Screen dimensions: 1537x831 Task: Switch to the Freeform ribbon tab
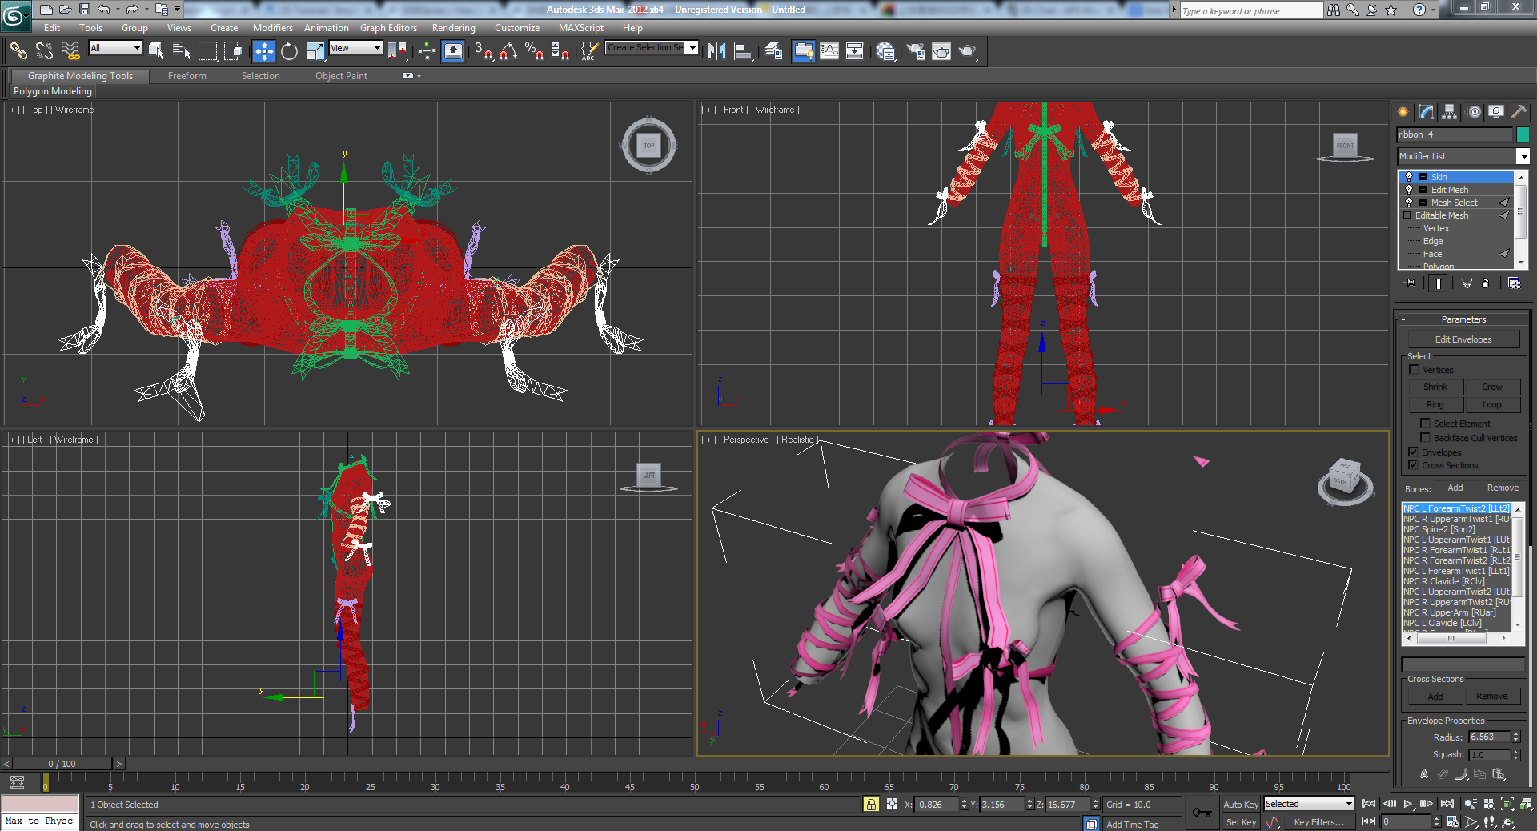pos(187,76)
